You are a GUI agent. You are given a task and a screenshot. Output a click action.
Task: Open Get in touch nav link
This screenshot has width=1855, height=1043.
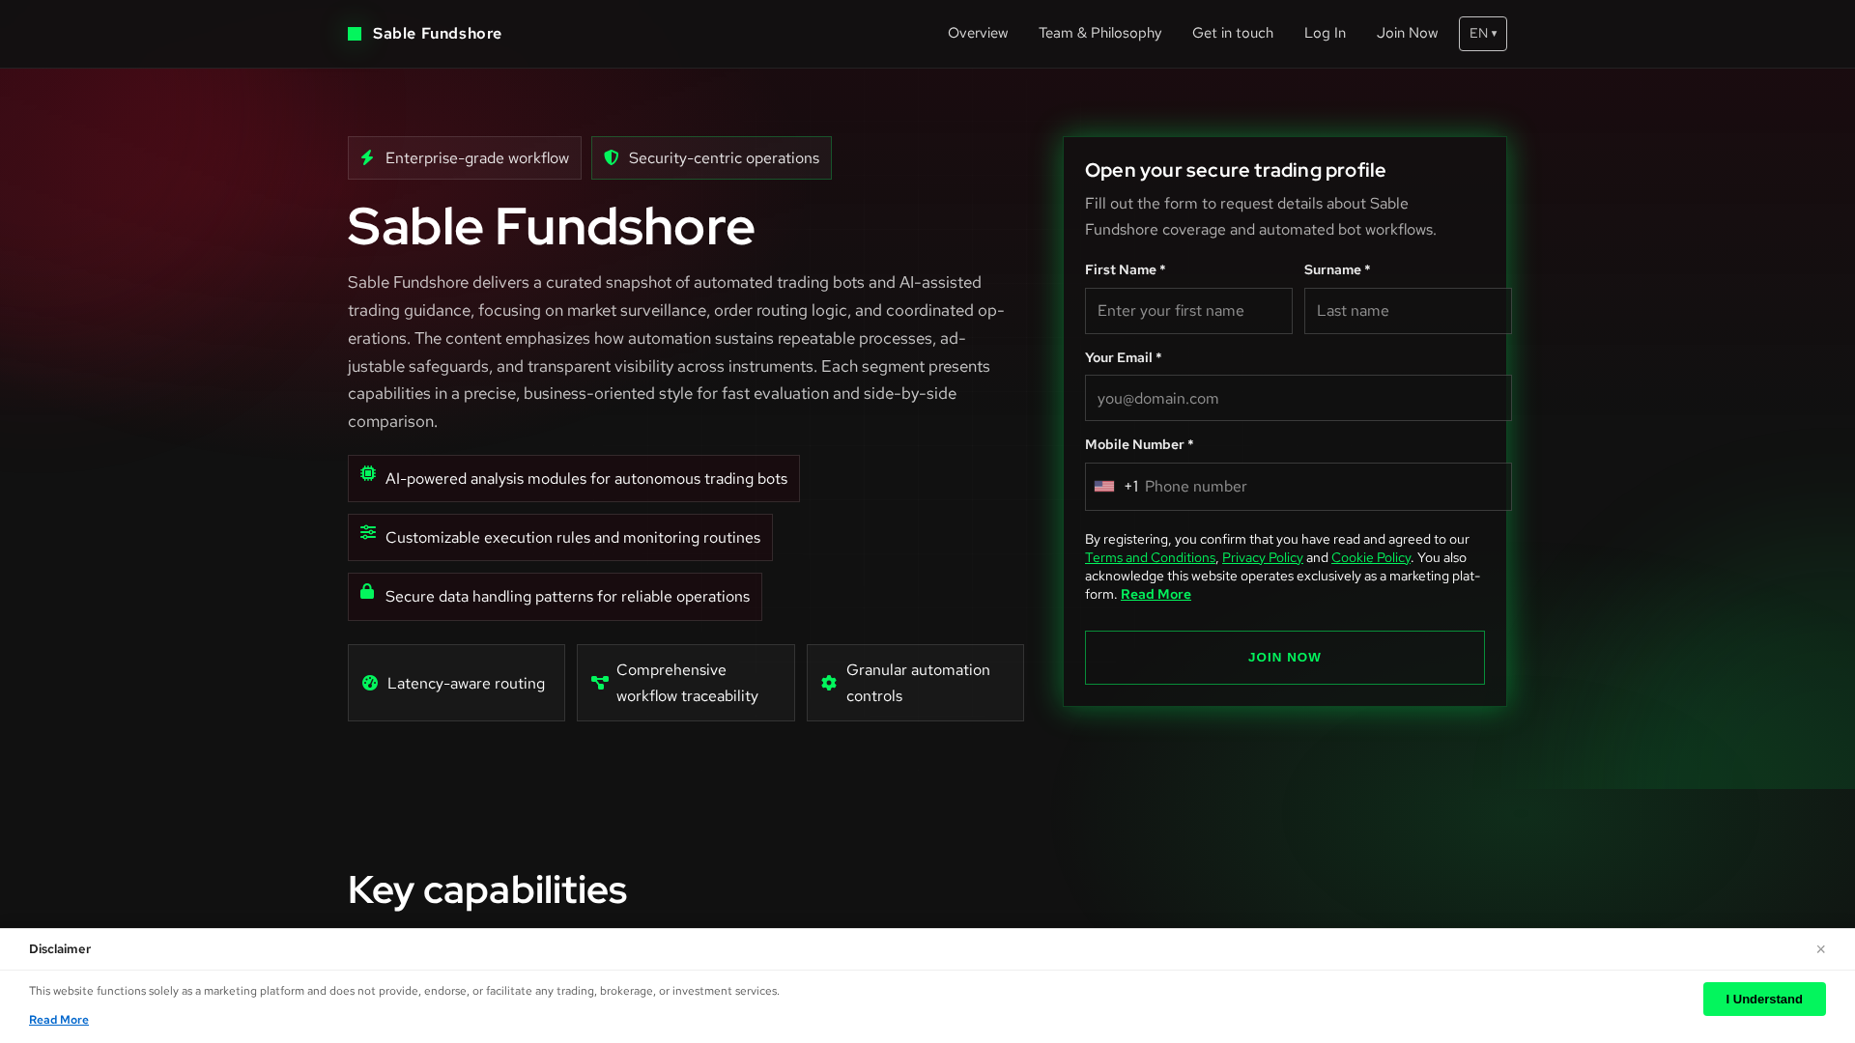tap(1233, 33)
